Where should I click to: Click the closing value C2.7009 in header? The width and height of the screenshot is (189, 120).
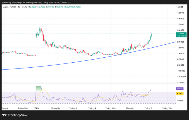pyautogui.click(x=59, y=7)
